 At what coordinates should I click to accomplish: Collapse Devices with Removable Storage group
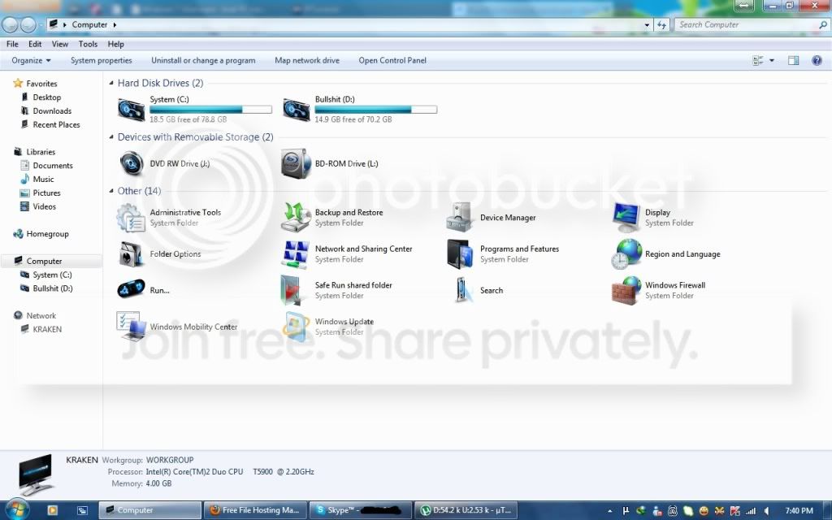coord(111,136)
